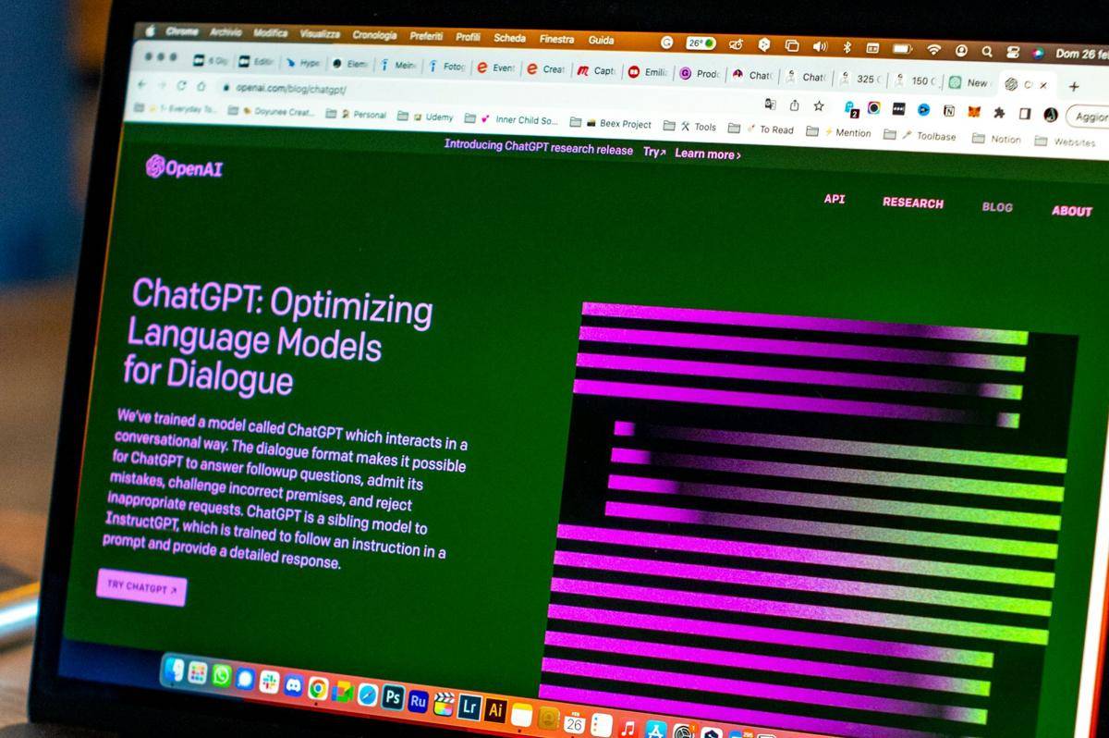Open Control Center in menu bar
Image resolution: width=1109 pixels, height=738 pixels.
(1012, 52)
